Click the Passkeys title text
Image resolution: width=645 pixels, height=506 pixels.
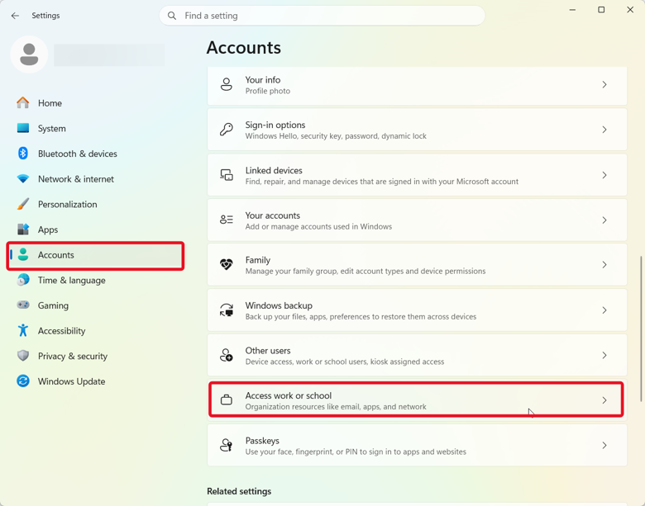tap(262, 441)
